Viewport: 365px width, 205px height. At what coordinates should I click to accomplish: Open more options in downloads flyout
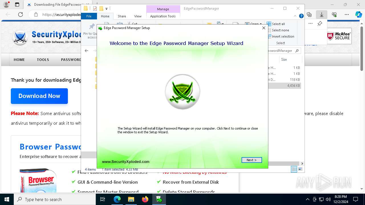311,24
